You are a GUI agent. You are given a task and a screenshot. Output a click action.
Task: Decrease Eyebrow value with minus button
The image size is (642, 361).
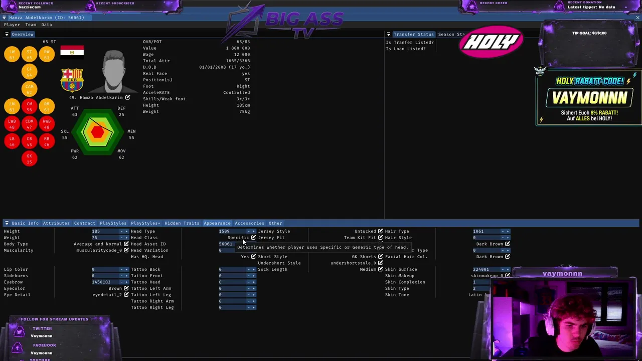pyautogui.click(x=121, y=282)
